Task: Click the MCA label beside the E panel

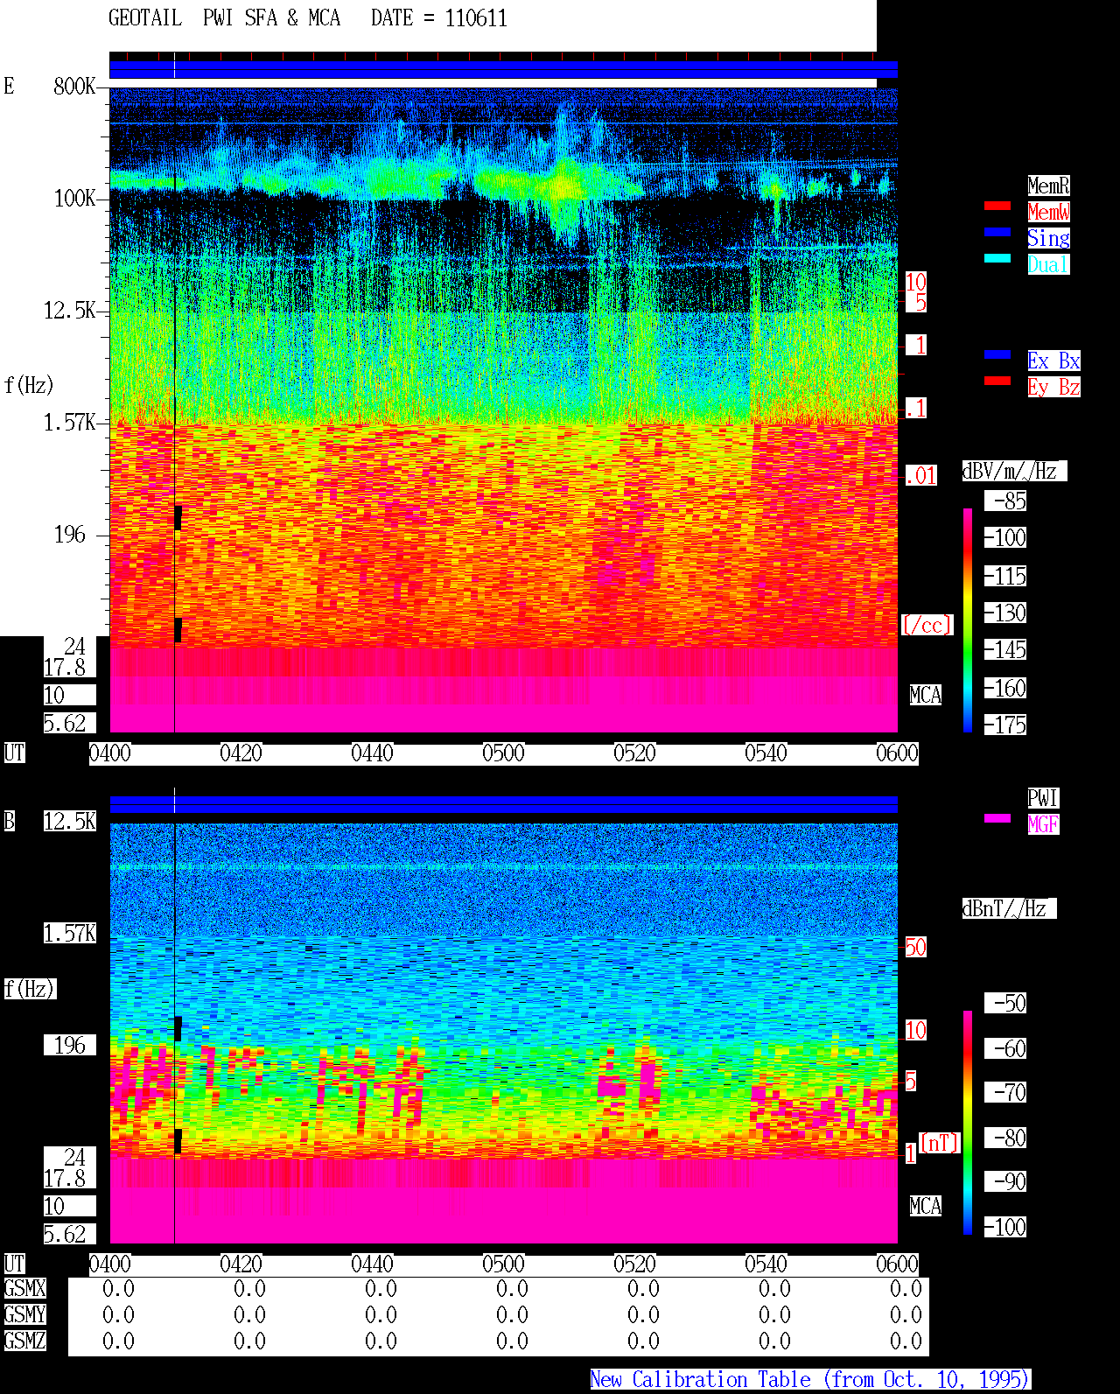Action: coord(925,696)
